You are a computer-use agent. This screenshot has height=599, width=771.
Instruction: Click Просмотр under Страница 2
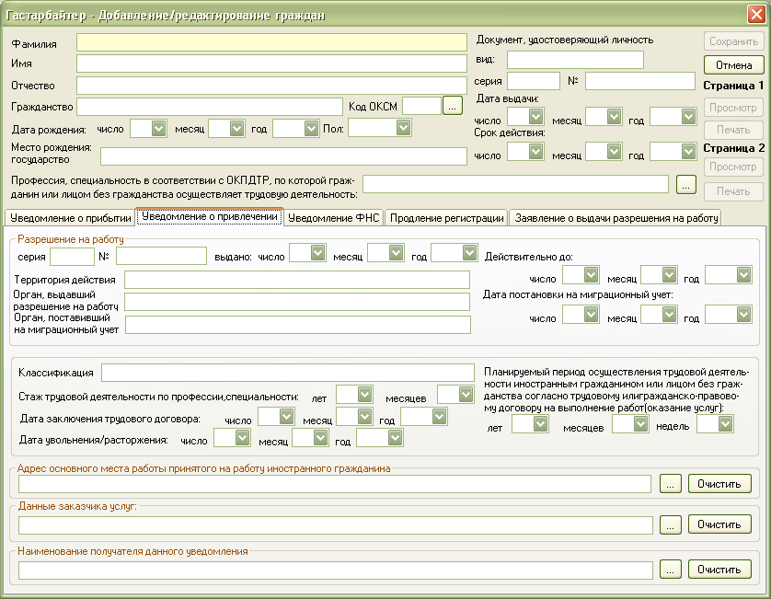(732, 167)
